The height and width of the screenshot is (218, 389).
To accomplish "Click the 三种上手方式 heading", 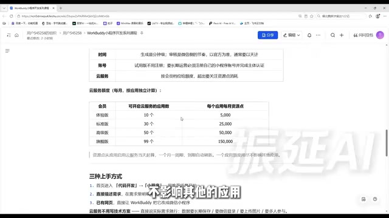I will pyautogui.click(x=106, y=176).
